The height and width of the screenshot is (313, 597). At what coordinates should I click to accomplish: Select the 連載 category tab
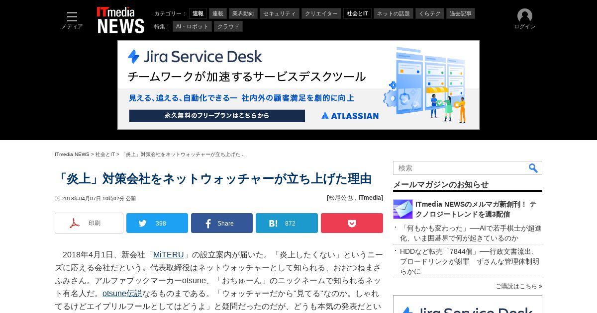pos(218,13)
